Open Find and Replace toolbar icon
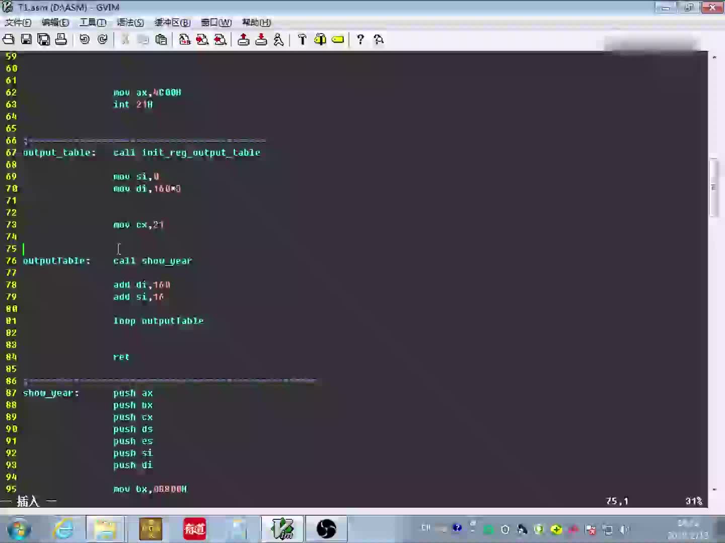725x543 pixels. (185, 39)
